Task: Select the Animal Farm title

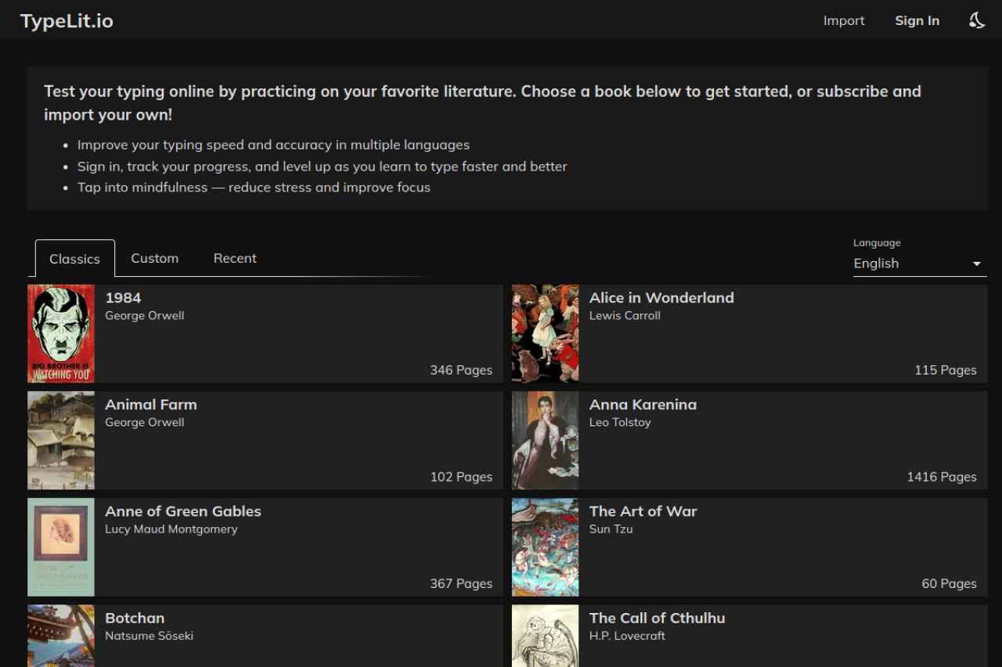Action: [x=151, y=405]
